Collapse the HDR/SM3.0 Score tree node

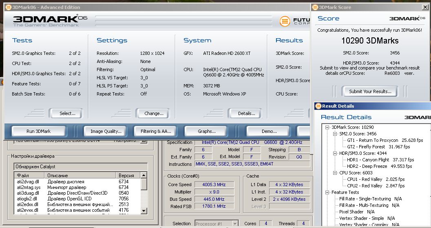(335, 153)
